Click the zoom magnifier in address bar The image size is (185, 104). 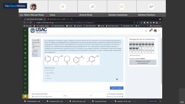134,23
